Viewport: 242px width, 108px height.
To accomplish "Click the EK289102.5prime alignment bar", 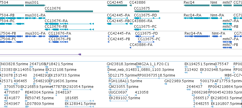I will pos(118,101).
